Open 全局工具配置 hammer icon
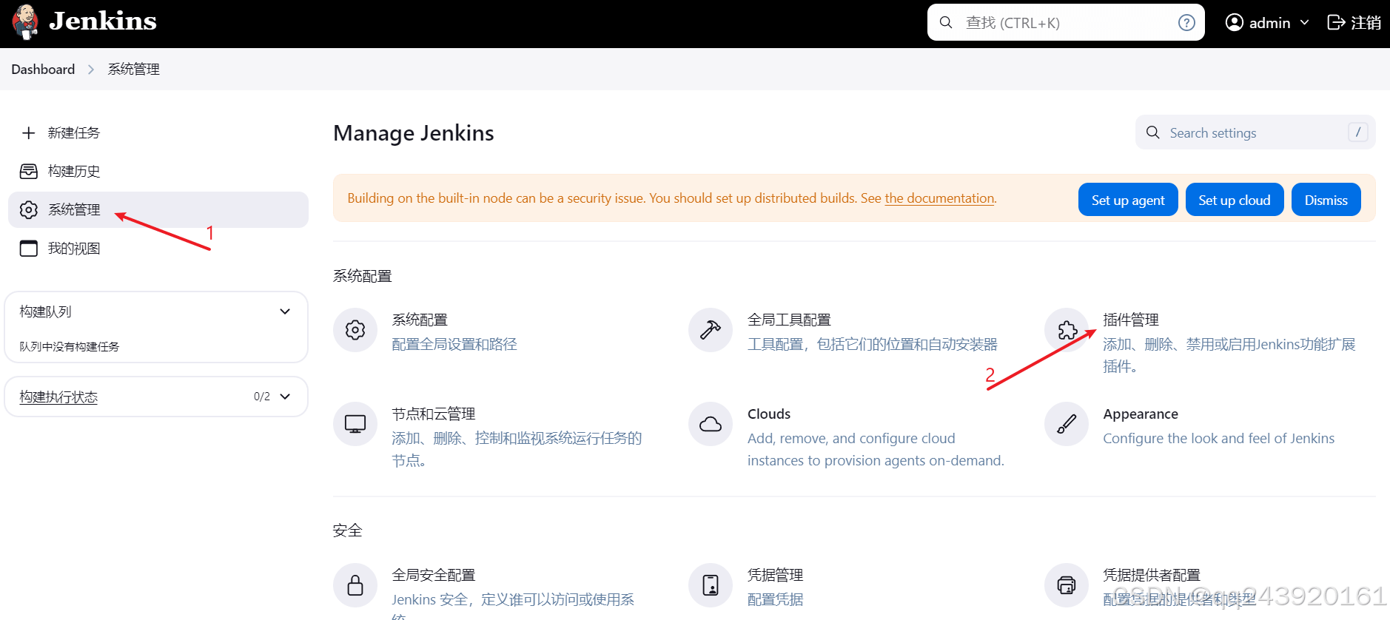This screenshot has height=620, width=1390. click(711, 330)
